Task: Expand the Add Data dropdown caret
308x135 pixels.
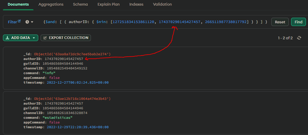Action: pyautogui.click(x=34, y=38)
